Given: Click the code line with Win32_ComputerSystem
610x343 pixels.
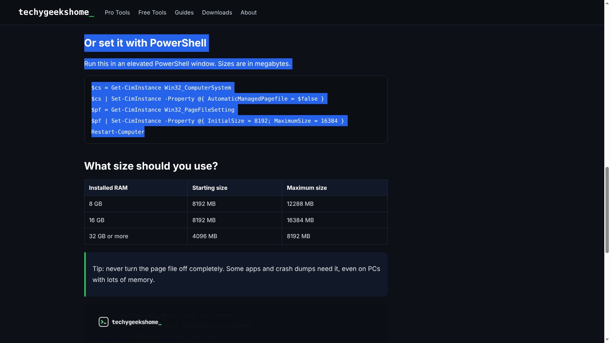Looking at the screenshot, I should tap(161, 88).
